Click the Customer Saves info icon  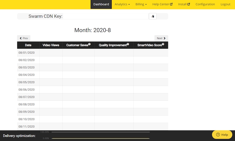pyautogui.click(x=89, y=44)
